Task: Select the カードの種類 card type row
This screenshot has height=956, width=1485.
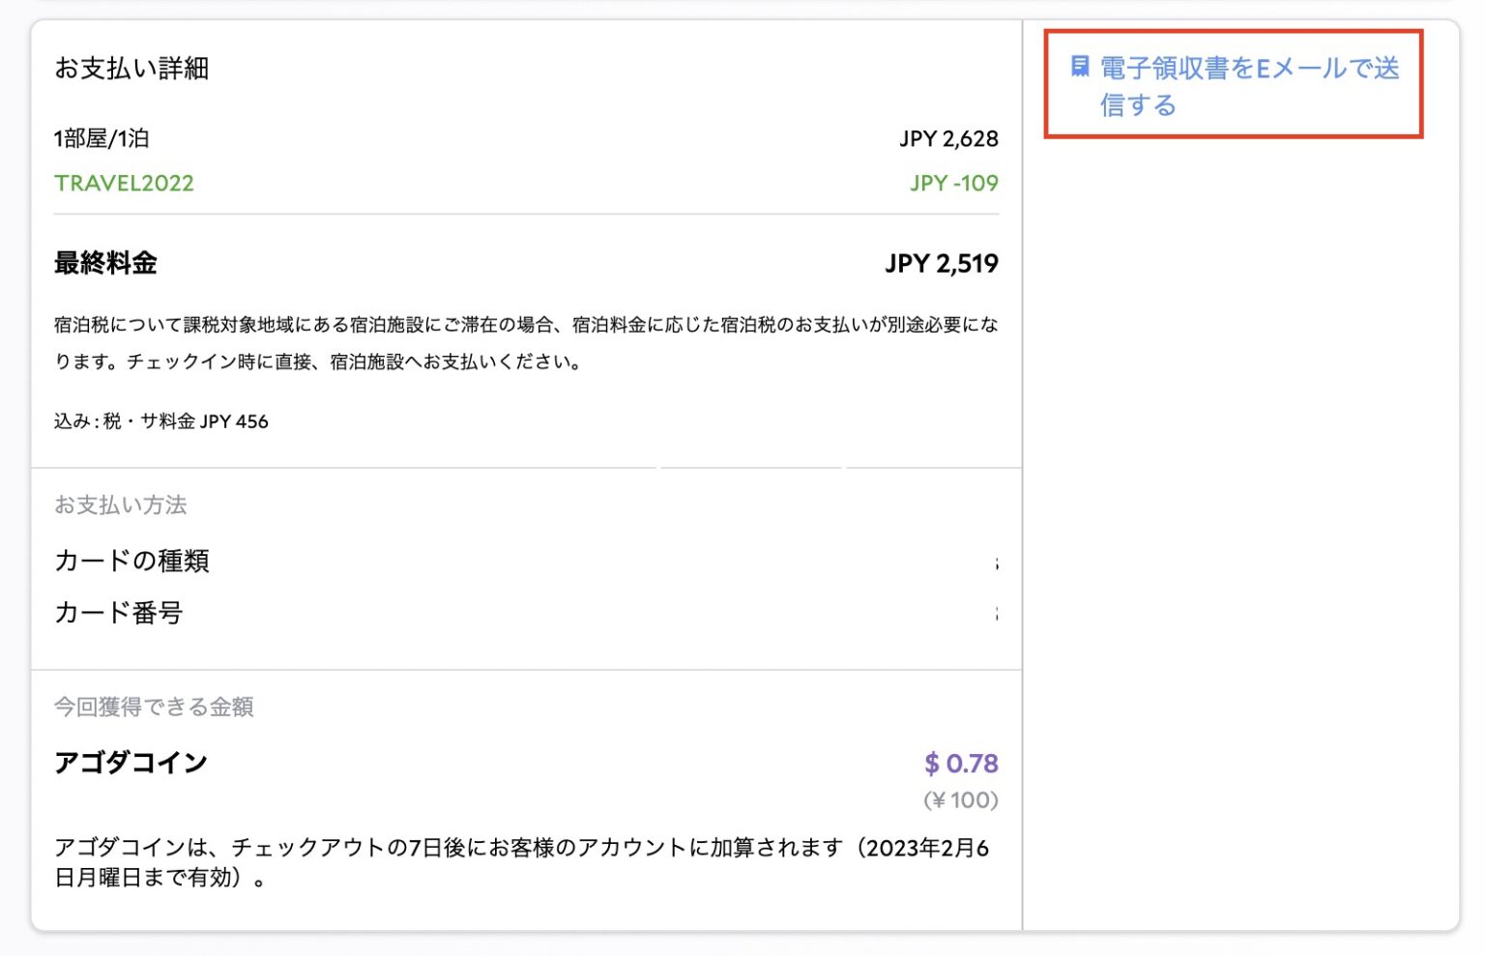Action: coord(132,561)
